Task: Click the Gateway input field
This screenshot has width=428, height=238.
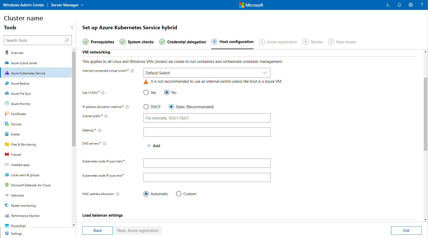Action: 207,132
